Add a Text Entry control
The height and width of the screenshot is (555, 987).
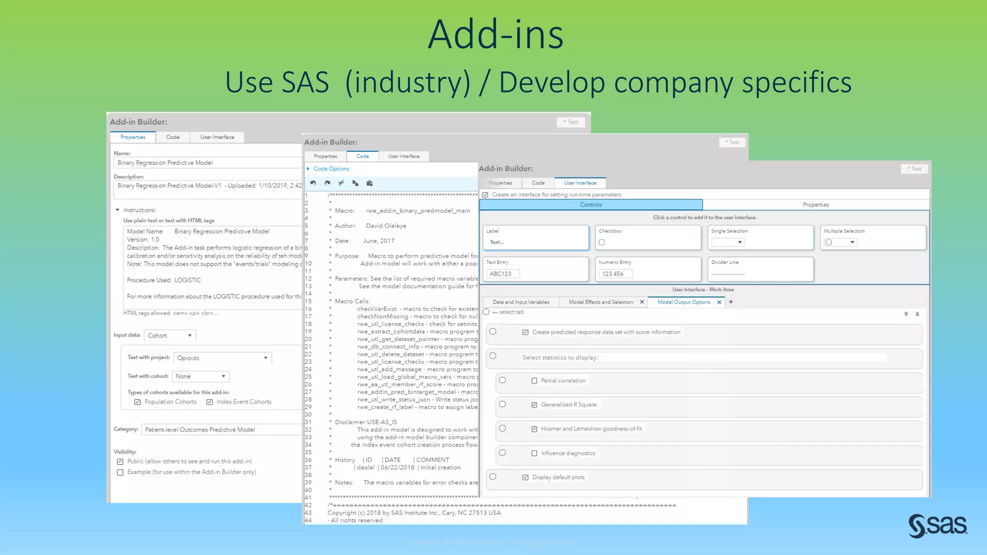535,269
